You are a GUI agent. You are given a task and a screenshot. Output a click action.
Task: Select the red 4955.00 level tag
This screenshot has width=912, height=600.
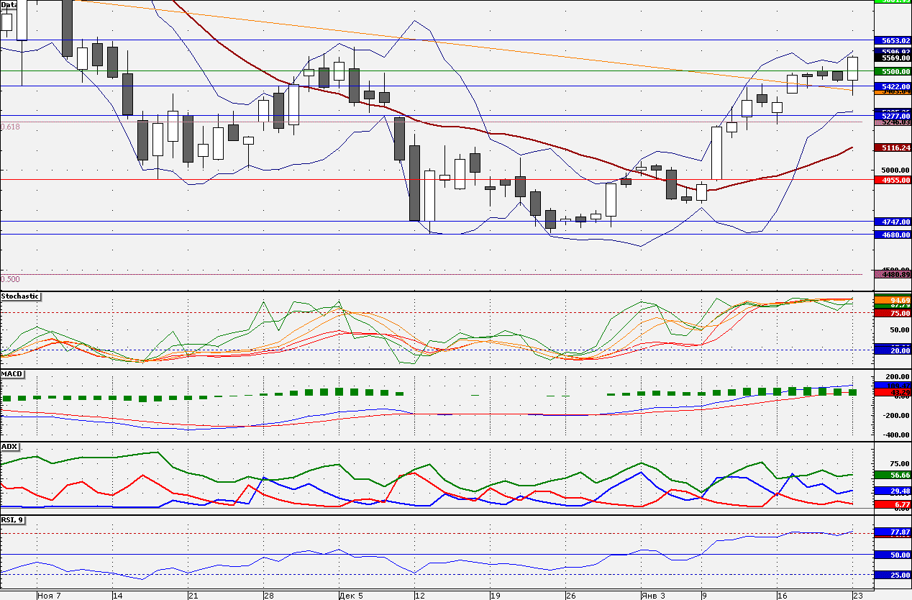892,180
